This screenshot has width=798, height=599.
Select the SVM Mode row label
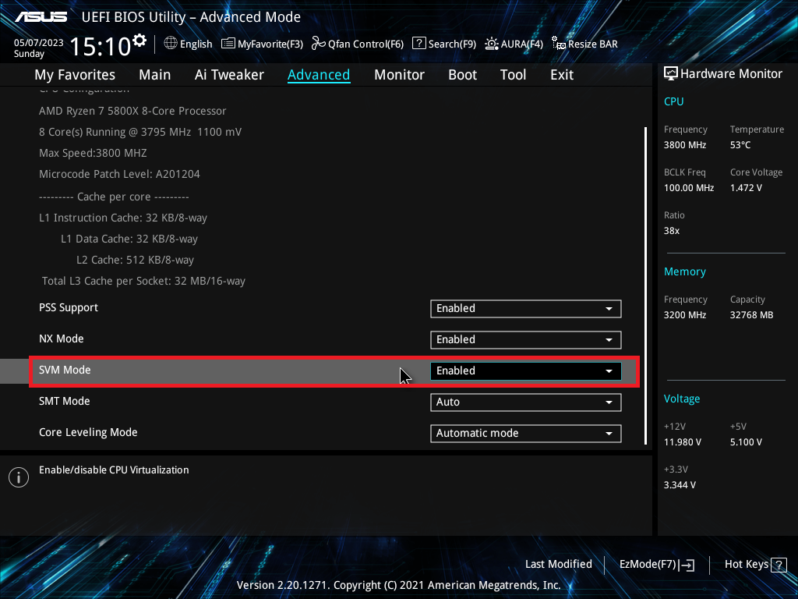coord(65,370)
